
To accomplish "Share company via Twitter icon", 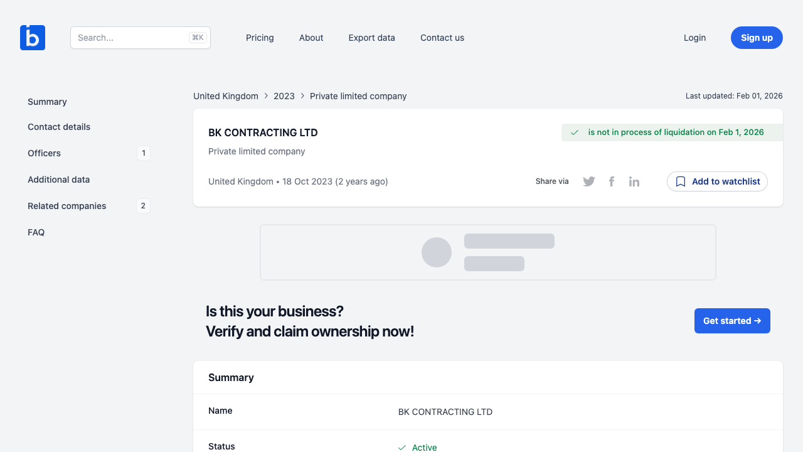I will click(x=588, y=181).
